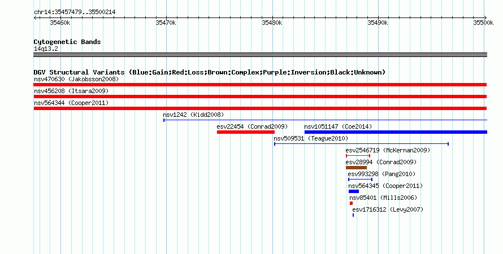Click the chr14:35457479..35500214 coordinate label
503x254 pixels.
[x=75, y=12]
